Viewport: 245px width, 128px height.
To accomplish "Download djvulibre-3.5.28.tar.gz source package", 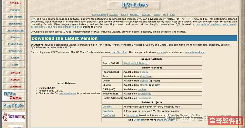I will (x=136, y=63).
